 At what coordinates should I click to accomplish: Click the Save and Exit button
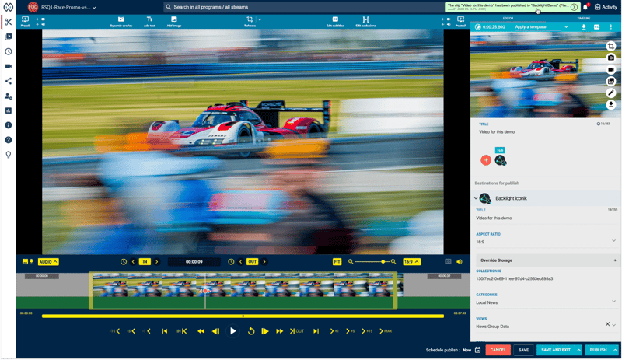pyautogui.click(x=556, y=350)
